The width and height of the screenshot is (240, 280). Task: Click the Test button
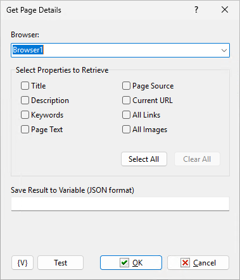pos(60,263)
